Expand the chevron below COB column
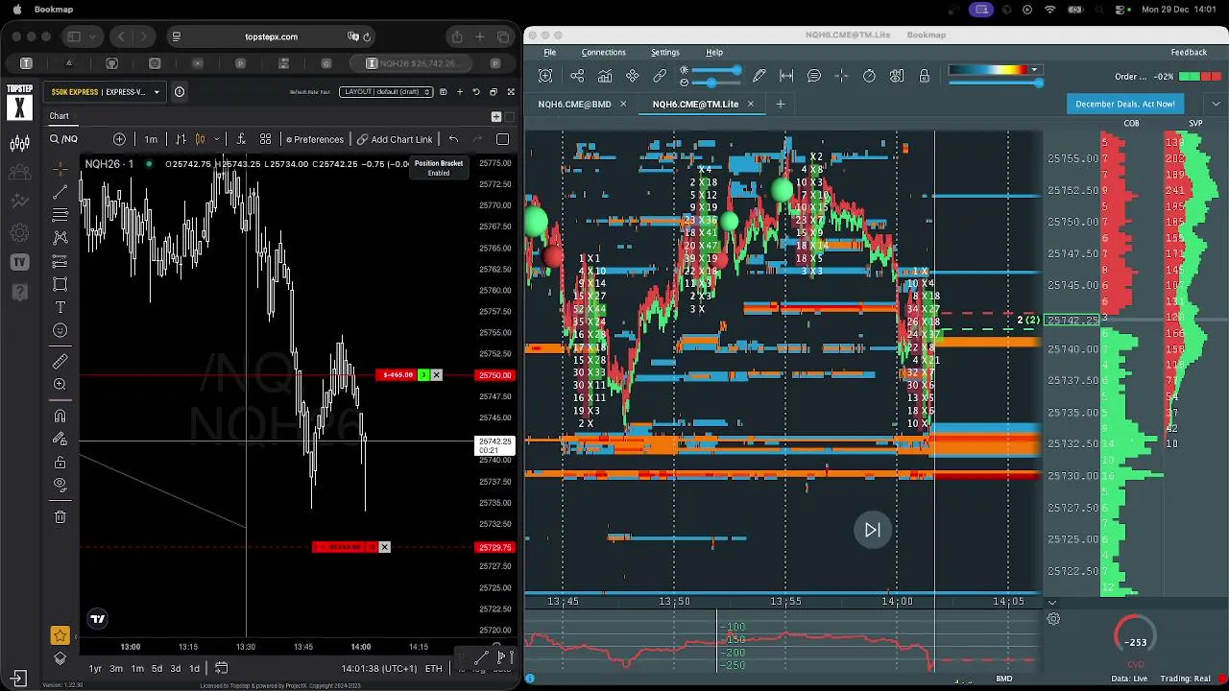The width and height of the screenshot is (1229, 691). tap(1051, 603)
